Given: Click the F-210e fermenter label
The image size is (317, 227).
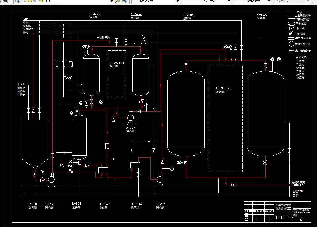Looking at the screenshot, I should 262,15.
